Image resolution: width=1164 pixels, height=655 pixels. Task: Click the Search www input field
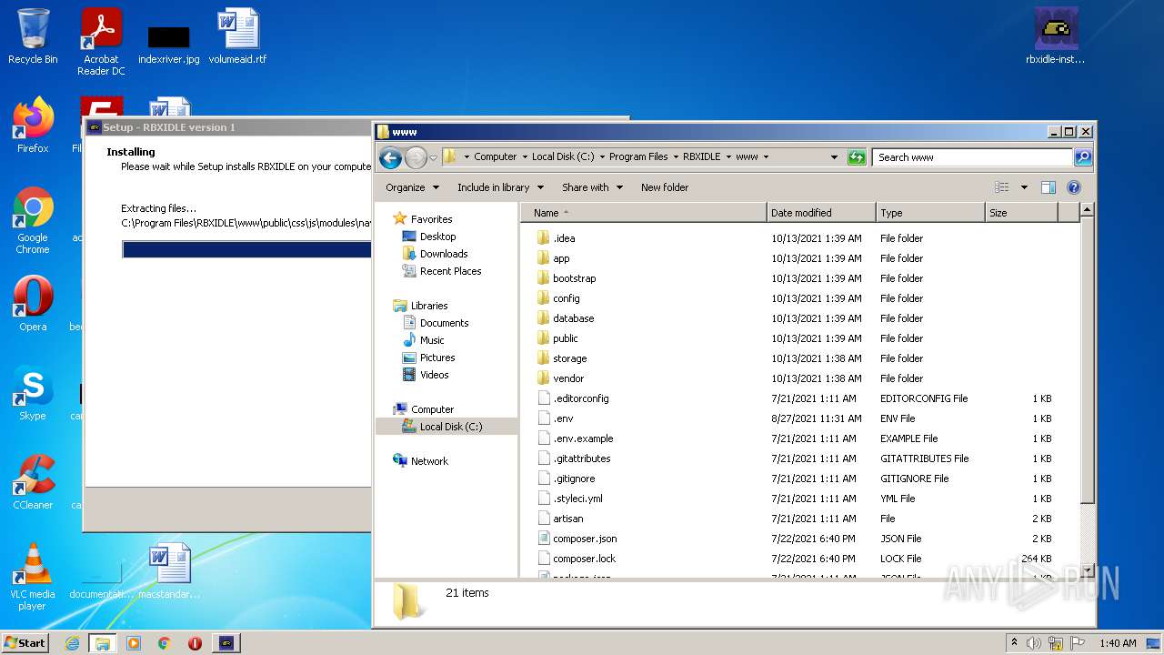(972, 157)
